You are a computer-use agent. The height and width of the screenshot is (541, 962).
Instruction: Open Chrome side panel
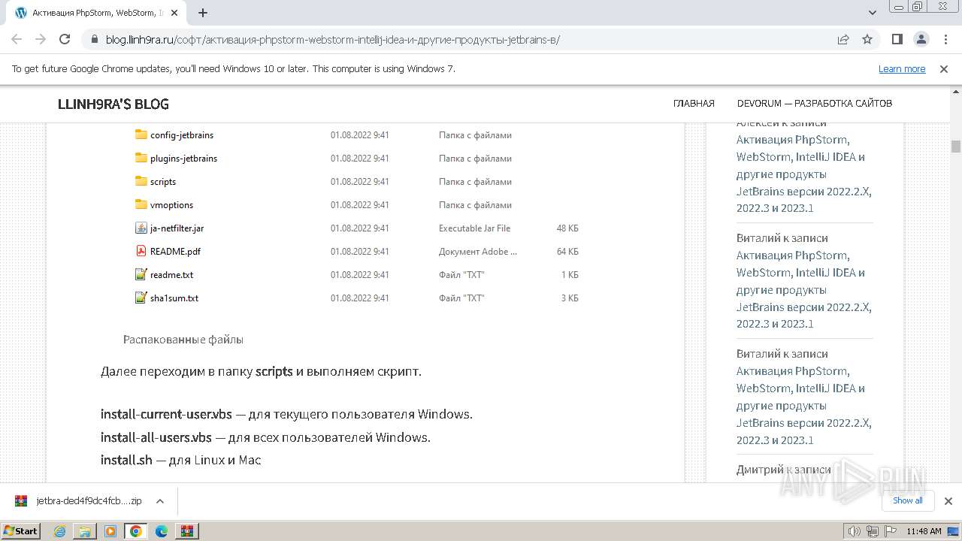pyautogui.click(x=897, y=39)
